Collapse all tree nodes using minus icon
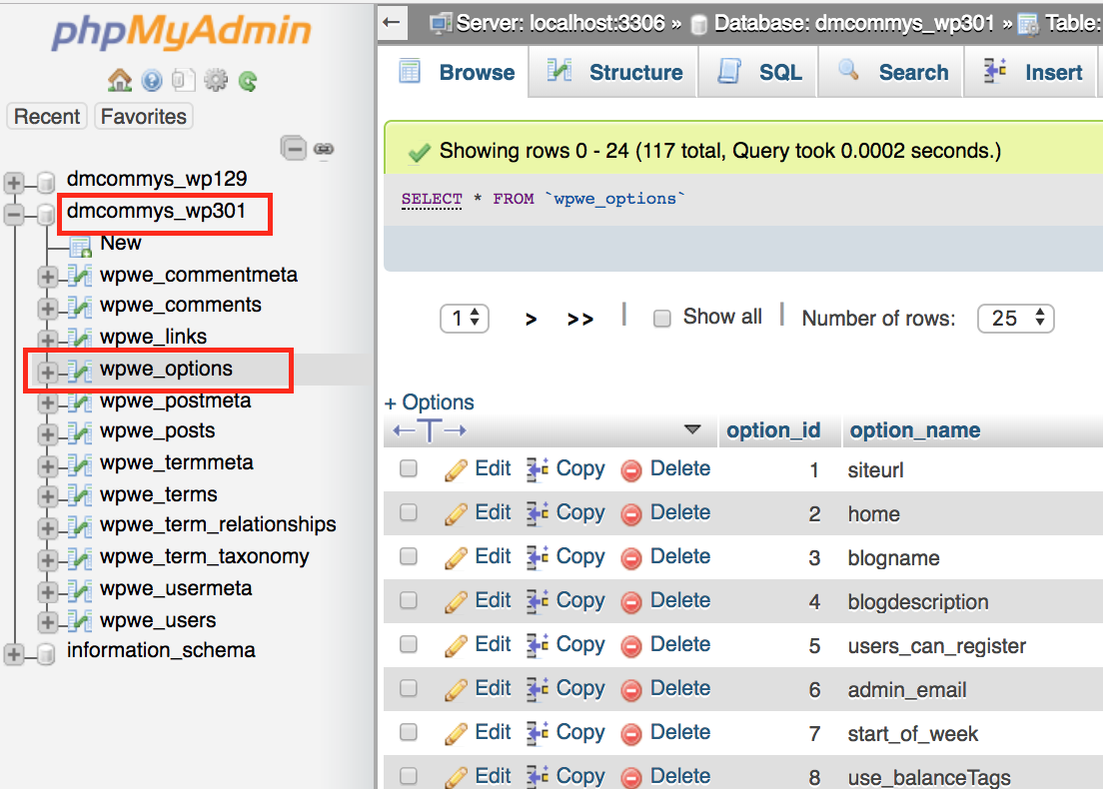This screenshot has height=789, width=1103. pyautogui.click(x=294, y=149)
